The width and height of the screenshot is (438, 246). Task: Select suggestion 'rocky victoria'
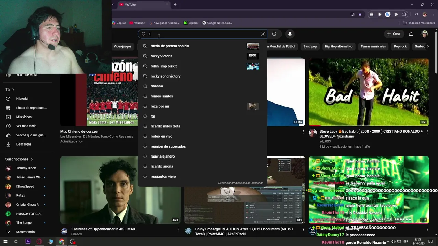(202, 56)
